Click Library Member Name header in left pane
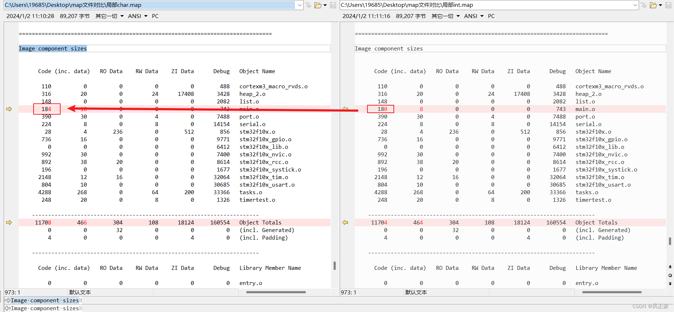The height and width of the screenshot is (312, 674). (270, 268)
